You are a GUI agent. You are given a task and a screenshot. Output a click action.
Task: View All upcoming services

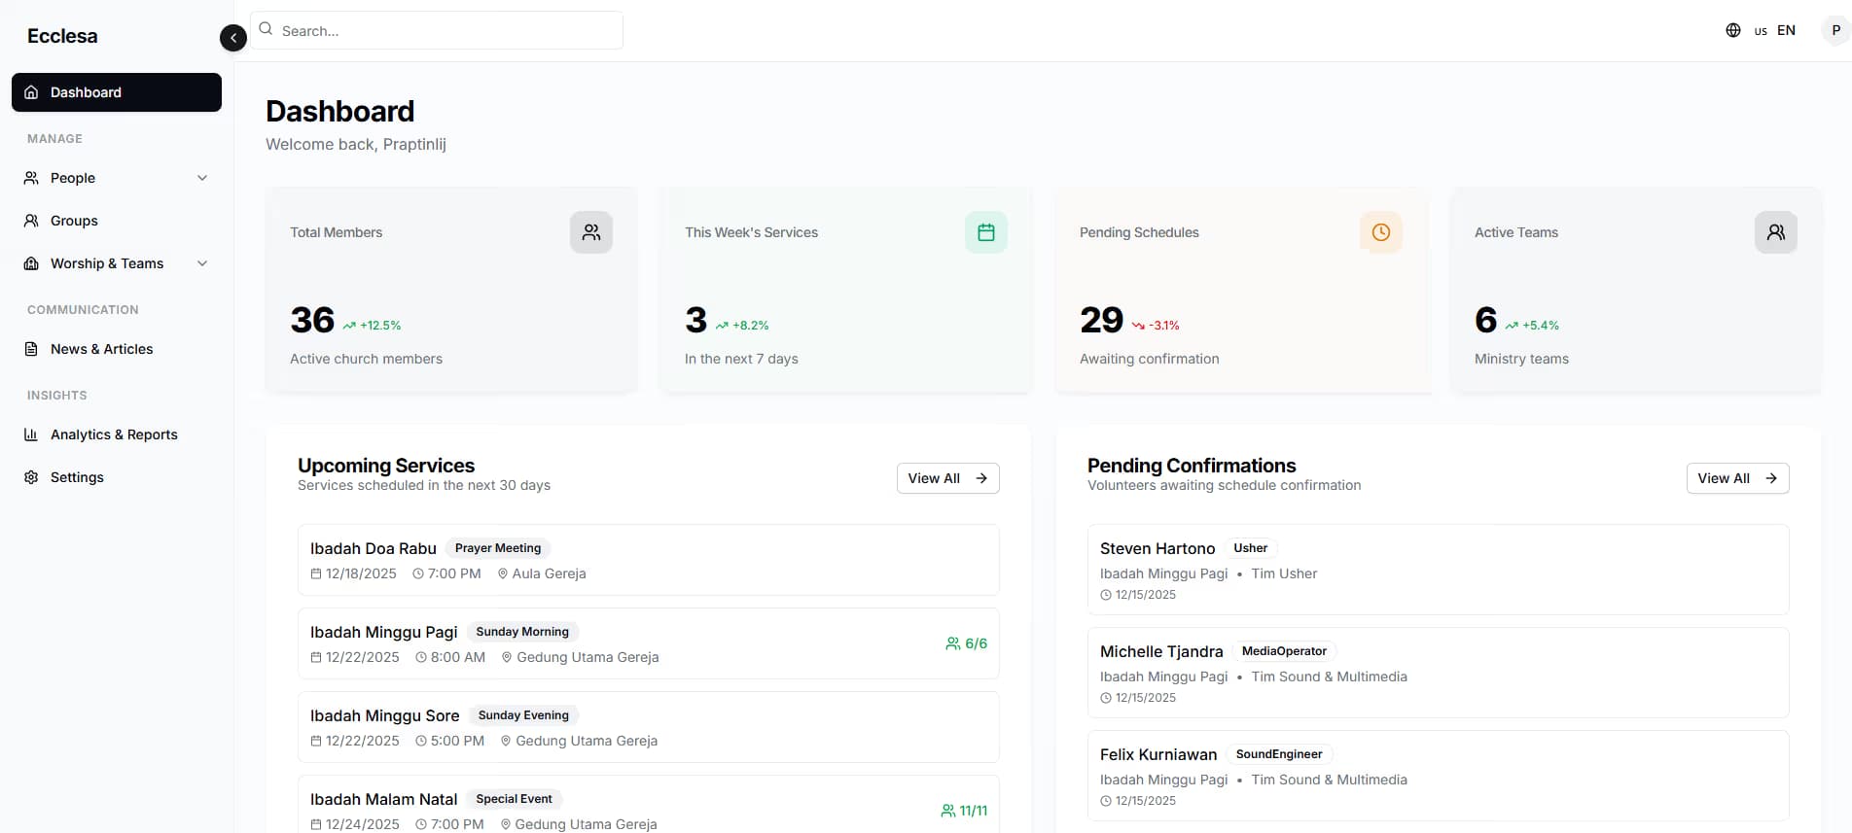pyautogui.click(x=948, y=478)
